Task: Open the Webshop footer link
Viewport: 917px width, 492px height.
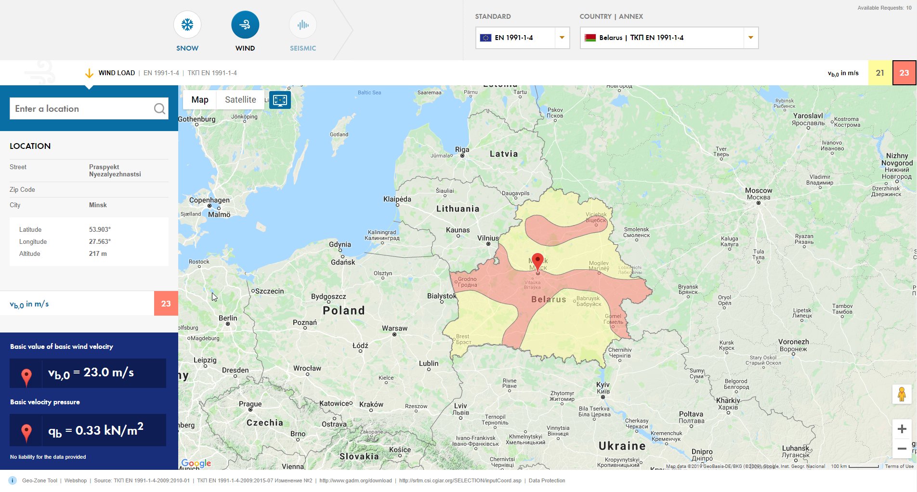Action: pyautogui.click(x=76, y=480)
